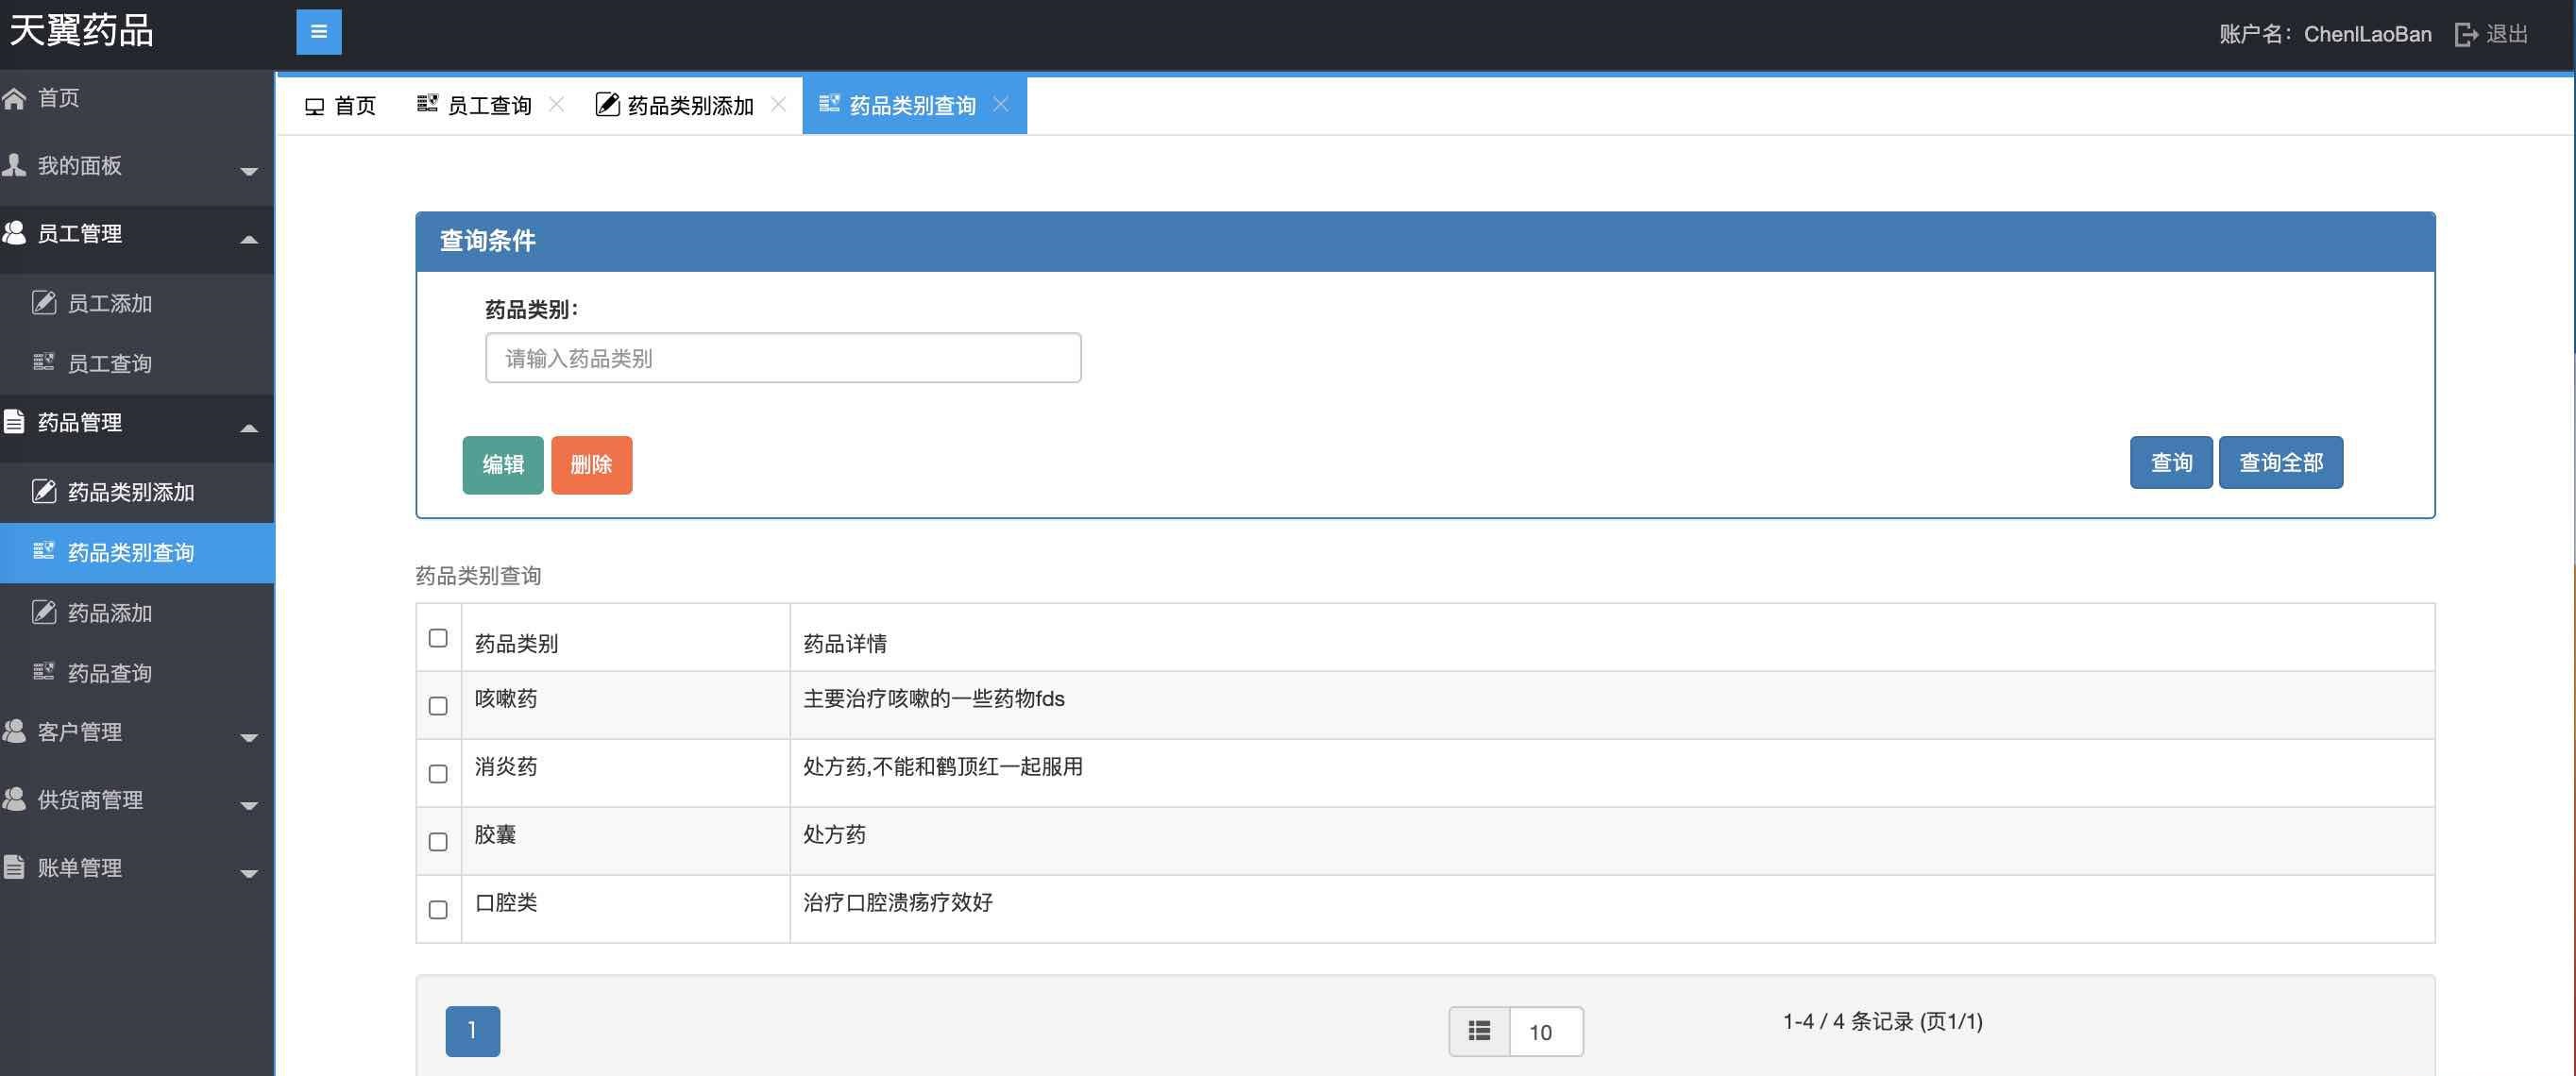Click the list-view icon beside page size 10

pos(1478,1030)
